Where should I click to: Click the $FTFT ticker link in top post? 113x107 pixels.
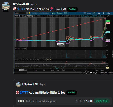point(21,9)
